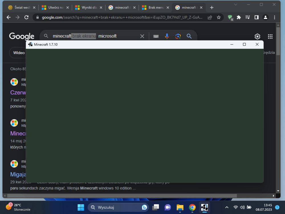Open battery status tray icon
The height and width of the screenshot is (214, 285).
pos(249,207)
